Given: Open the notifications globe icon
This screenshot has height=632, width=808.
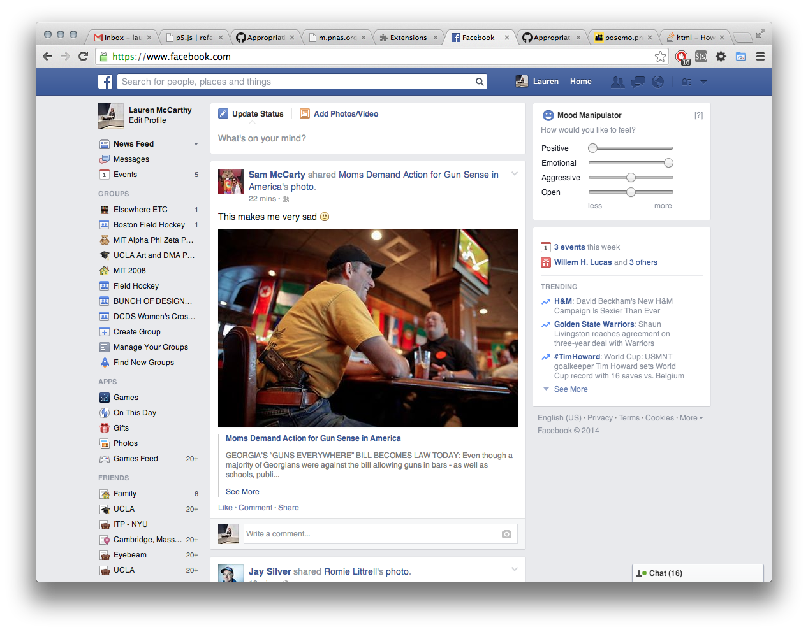Looking at the screenshot, I should point(657,82).
